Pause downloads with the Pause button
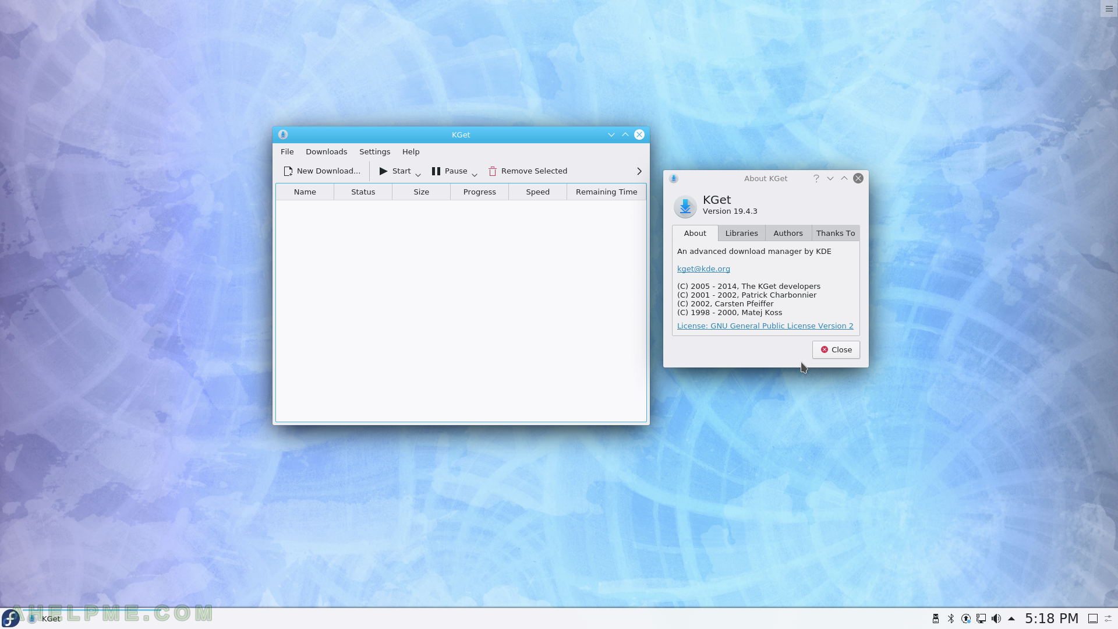 pos(449,171)
